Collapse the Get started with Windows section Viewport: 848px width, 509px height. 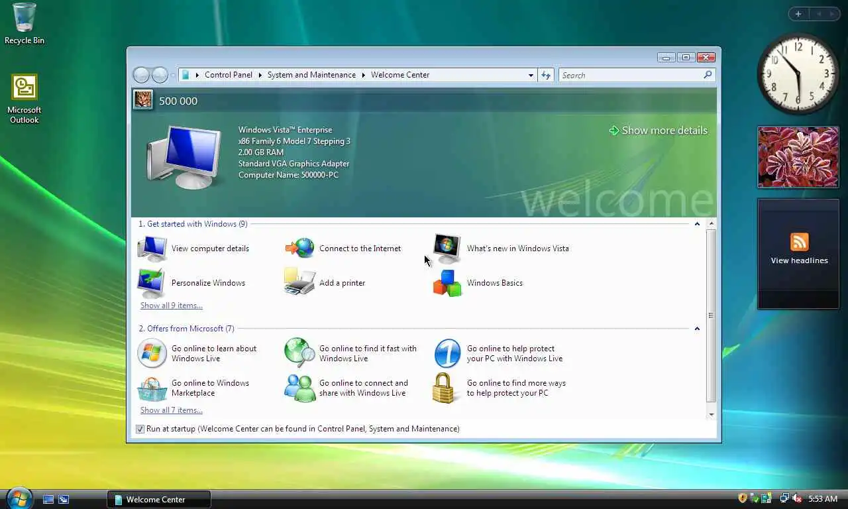pyautogui.click(x=697, y=224)
